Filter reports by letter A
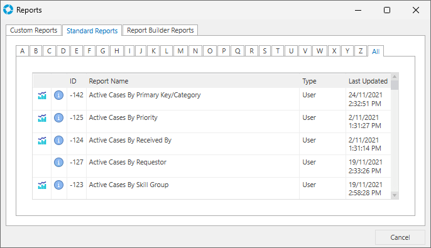Image resolution: width=431 pixels, height=248 pixels. pyautogui.click(x=22, y=51)
